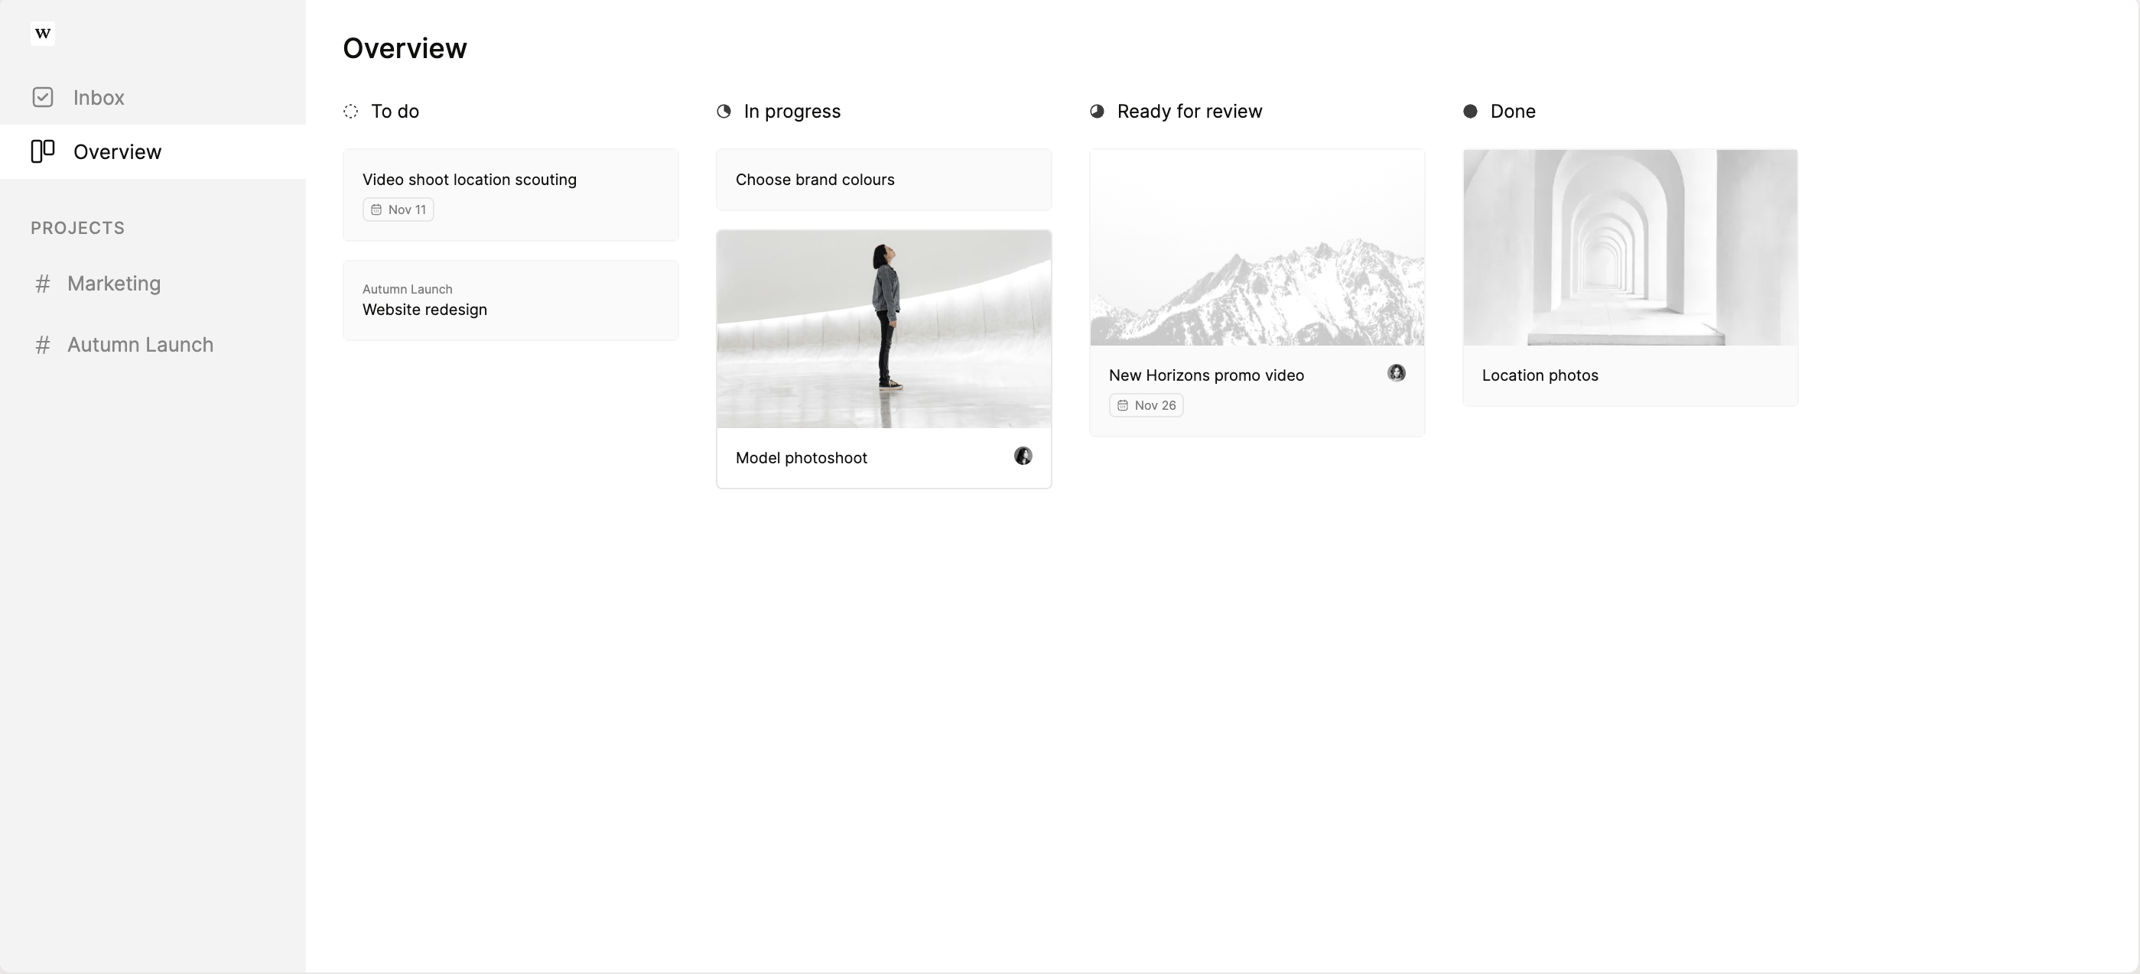Viewport: 2140px width, 974px height.
Task: Click the Nov 11 due date badge
Action: [398, 209]
